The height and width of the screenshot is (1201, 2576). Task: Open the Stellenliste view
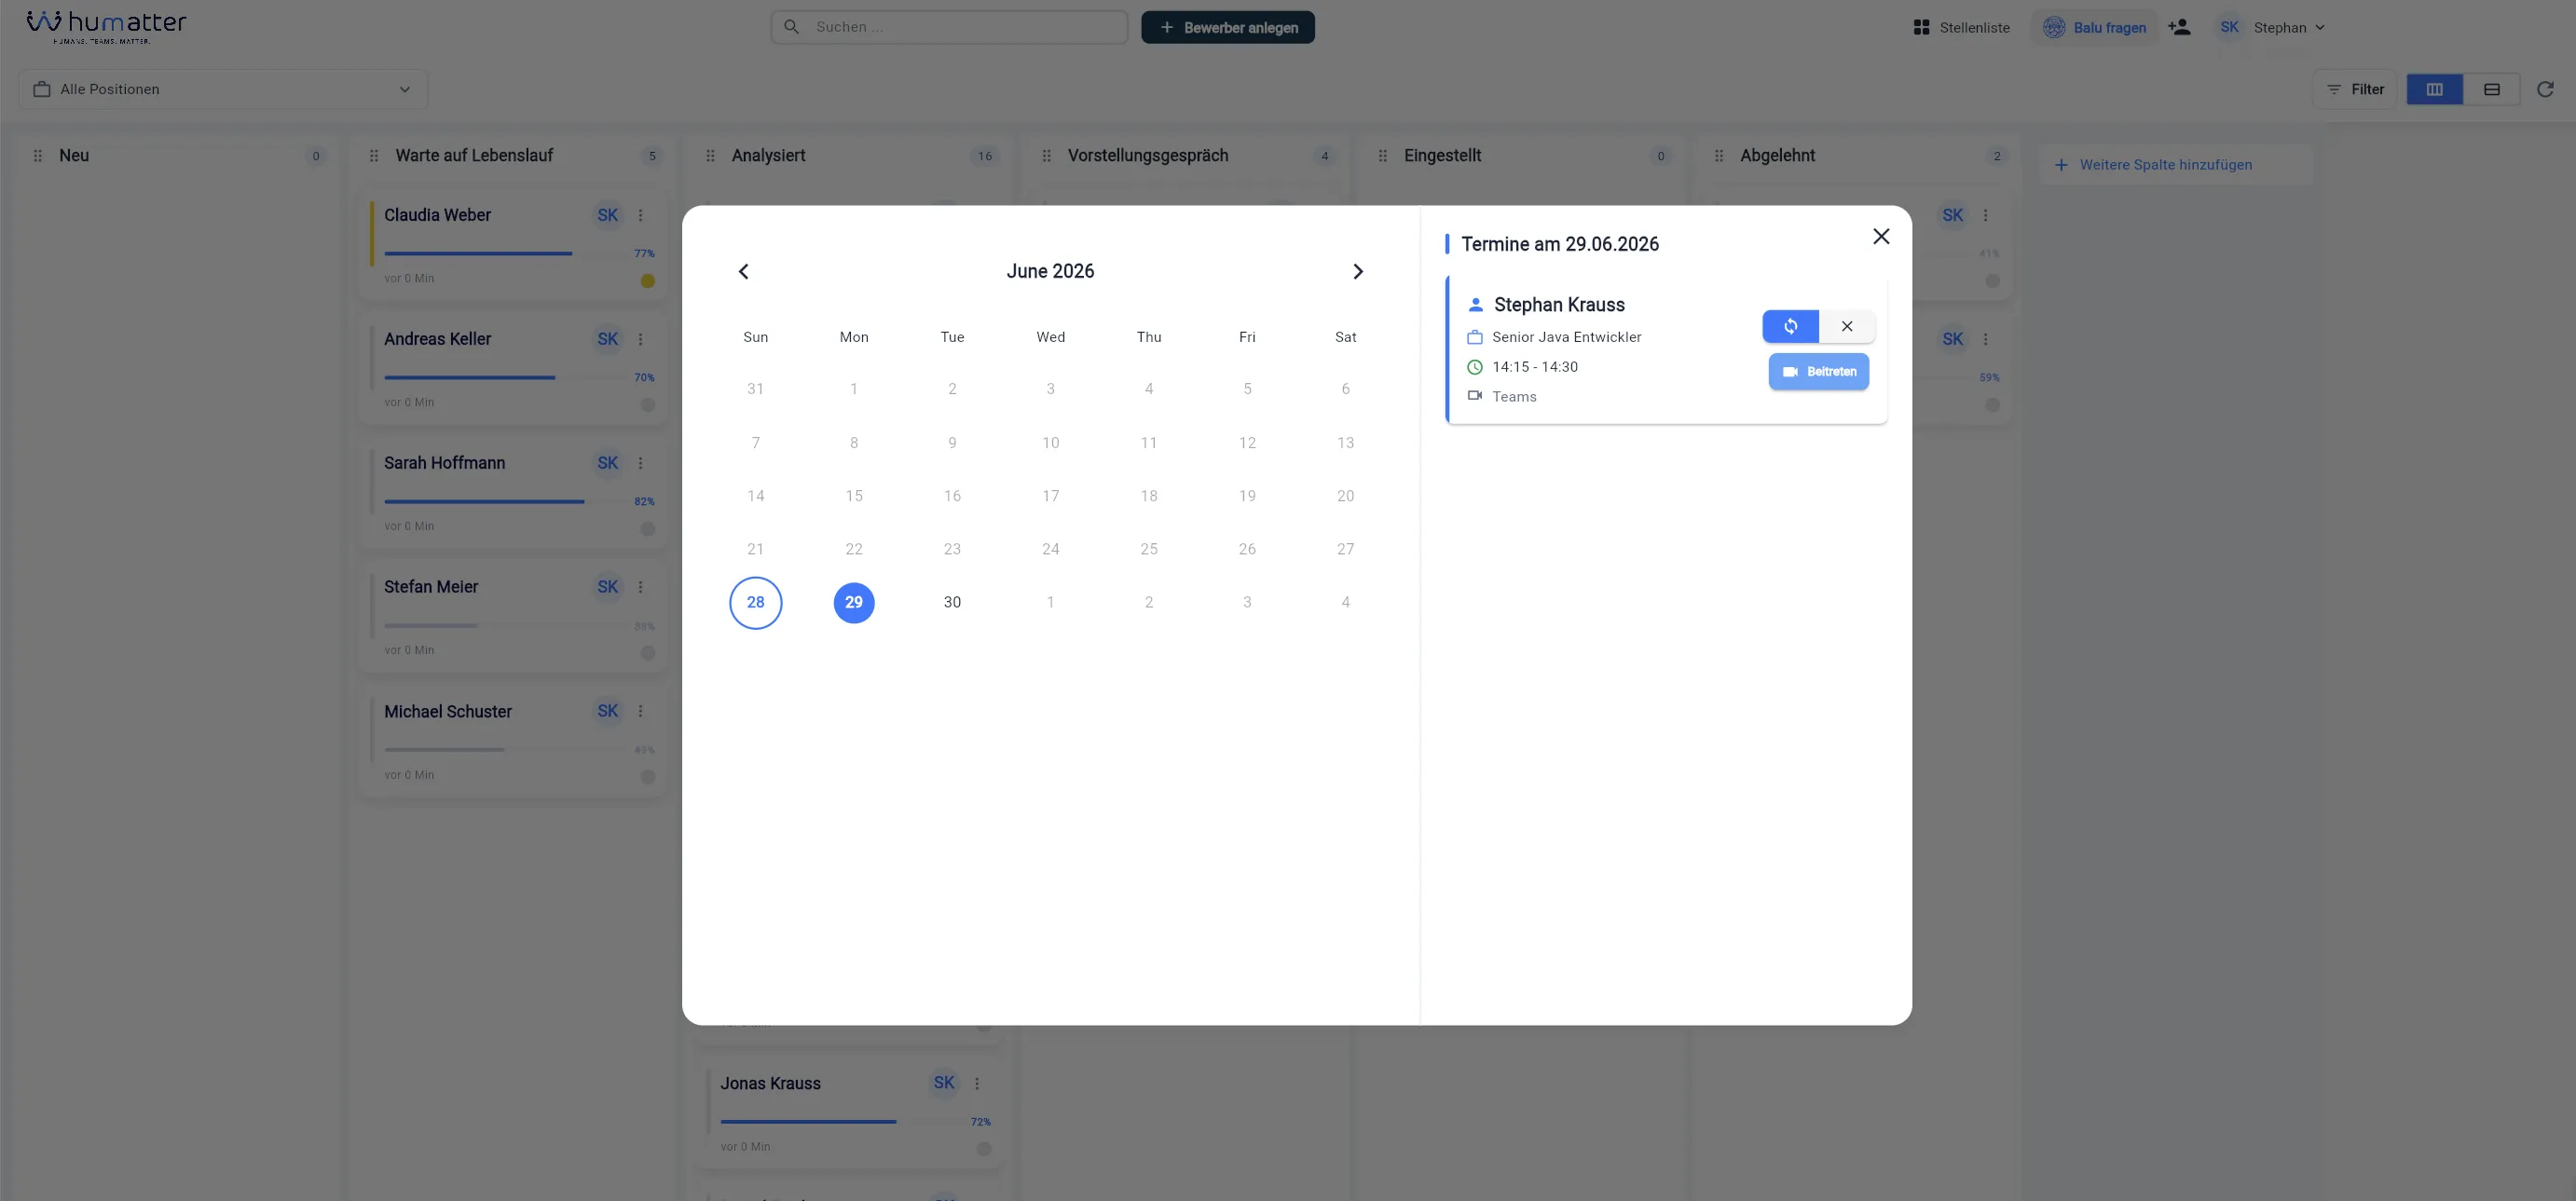tap(1961, 28)
